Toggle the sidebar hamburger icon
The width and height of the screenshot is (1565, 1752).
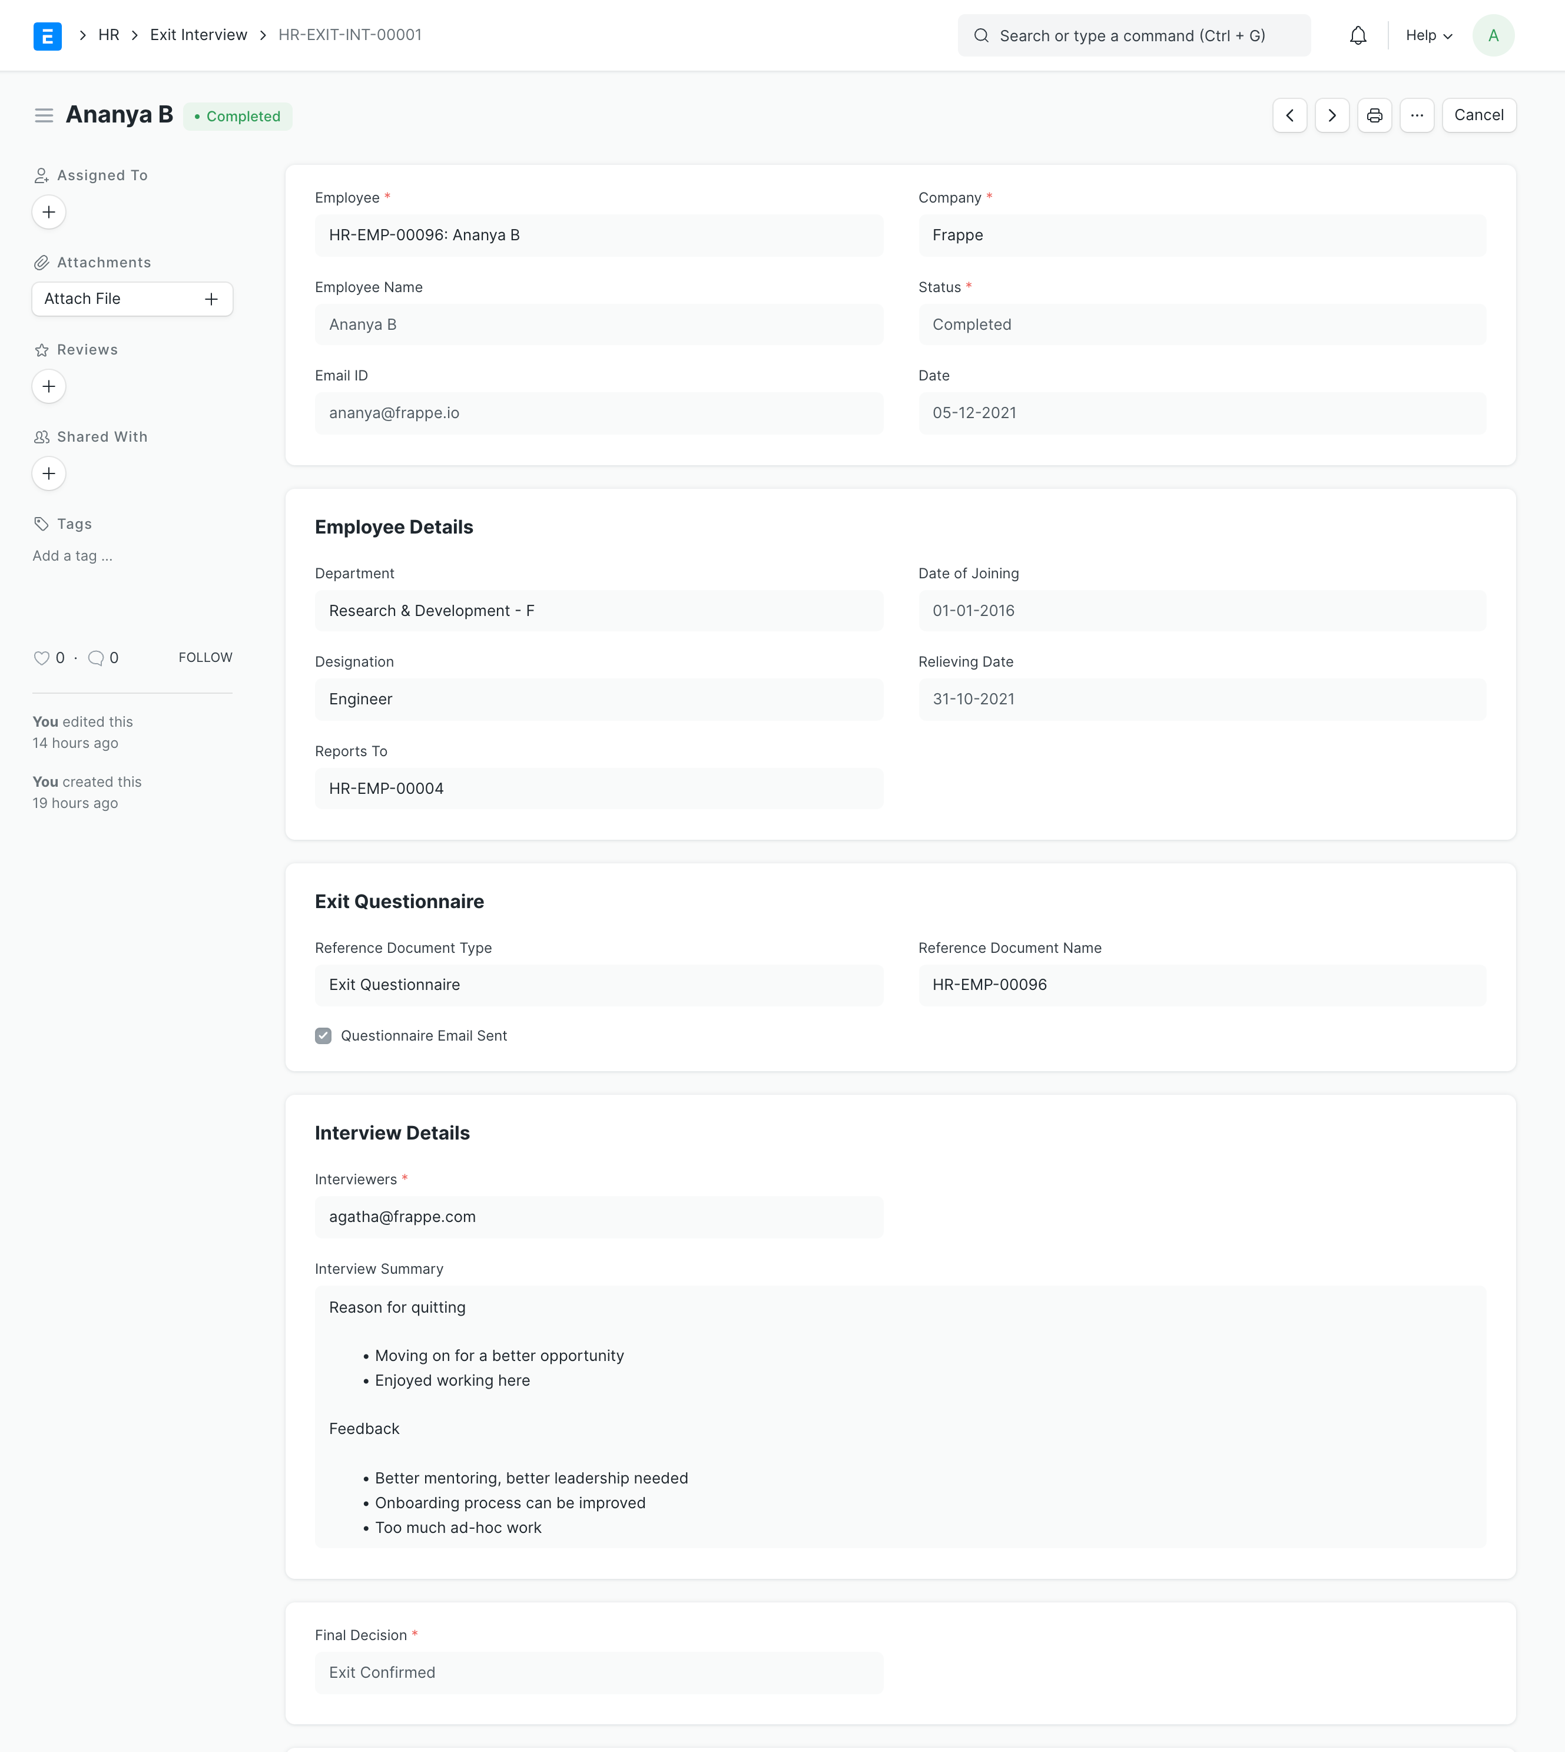point(44,115)
